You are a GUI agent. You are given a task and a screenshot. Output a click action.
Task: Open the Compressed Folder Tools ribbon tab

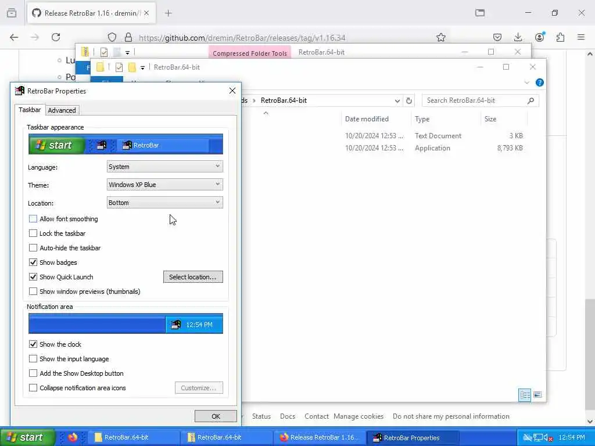tap(250, 53)
